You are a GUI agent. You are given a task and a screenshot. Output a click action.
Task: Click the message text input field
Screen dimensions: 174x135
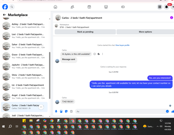[121, 111]
